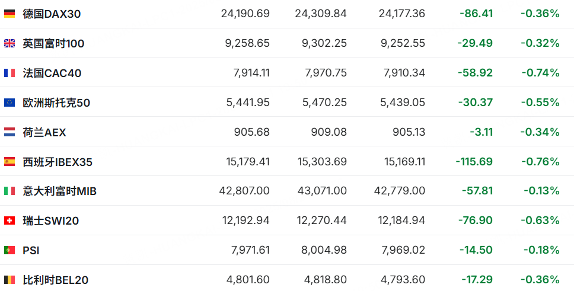Open the 欧洲斯托克50 index page
The image size is (574, 291).
pyautogui.click(x=56, y=103)
